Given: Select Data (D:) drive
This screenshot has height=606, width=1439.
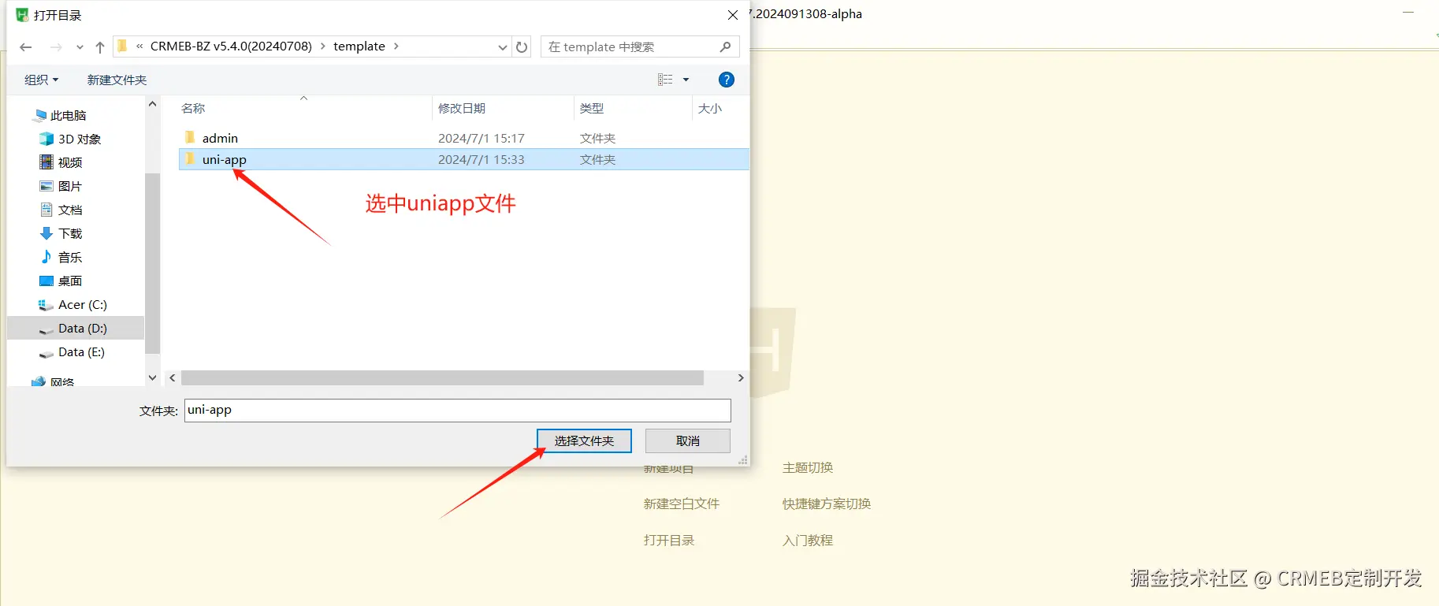Looking at the screenshot, I should coord(76,328).
